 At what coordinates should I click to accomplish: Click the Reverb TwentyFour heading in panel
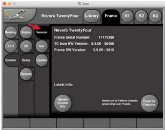pyautogui.click(x=73, y=30)
